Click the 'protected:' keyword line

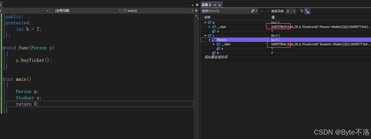18,23
